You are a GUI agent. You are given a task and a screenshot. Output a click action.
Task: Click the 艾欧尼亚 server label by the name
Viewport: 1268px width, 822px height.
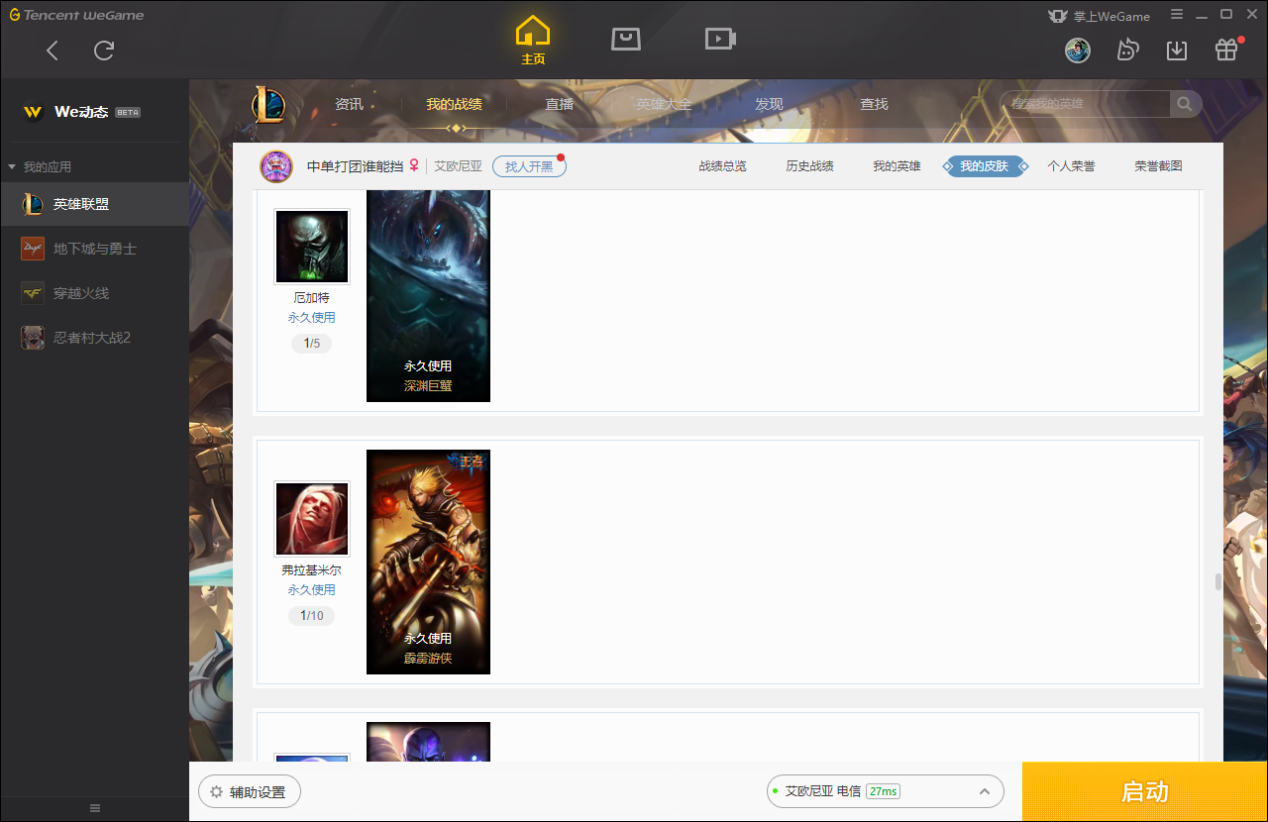458,166
